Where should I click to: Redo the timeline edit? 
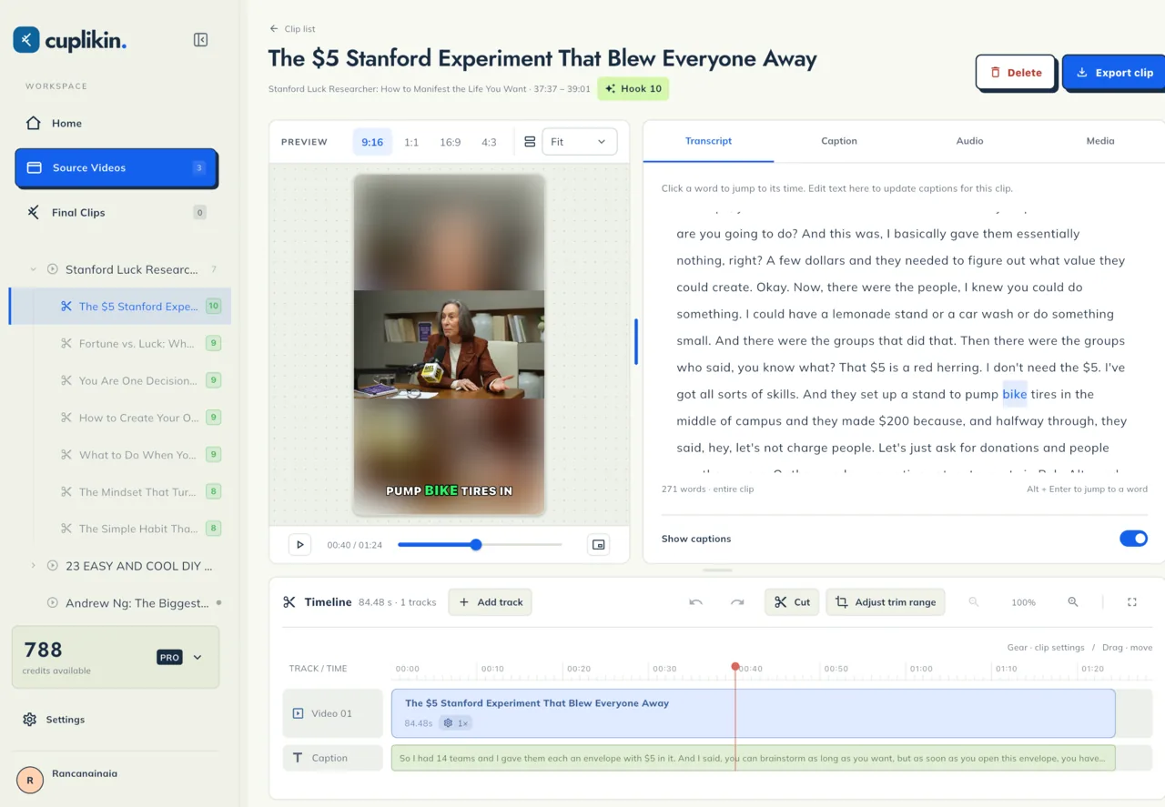[x=737, y=602]
